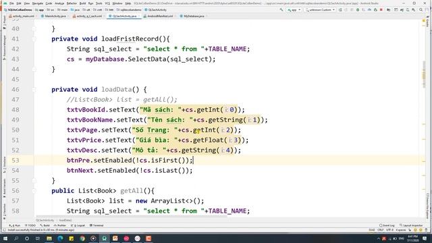Click the Debug app bug icon

pos(358,9)
